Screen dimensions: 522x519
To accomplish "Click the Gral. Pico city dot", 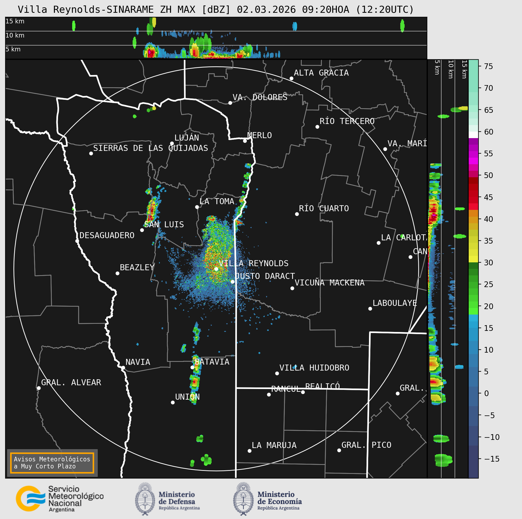I will (x=339, y=450).
